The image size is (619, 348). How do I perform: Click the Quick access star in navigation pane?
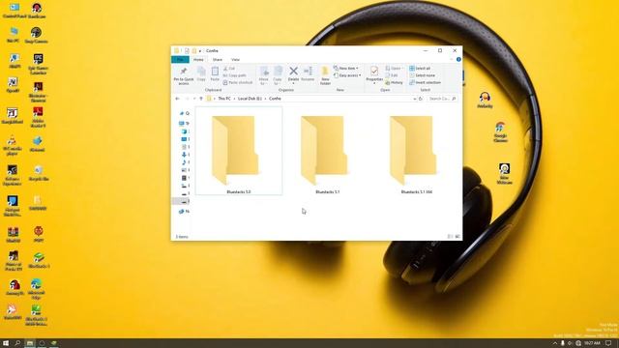(x=182, y=113)
